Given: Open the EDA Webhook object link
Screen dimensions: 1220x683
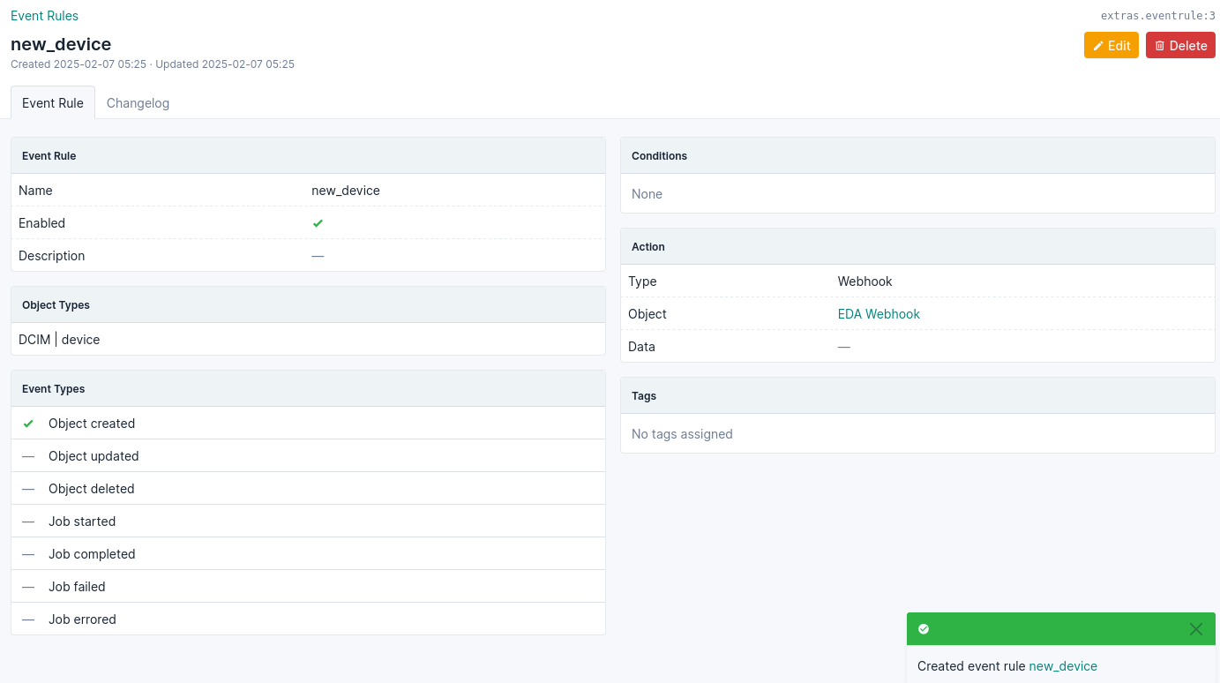Looking at the screenshot, I should pos(879,314).
